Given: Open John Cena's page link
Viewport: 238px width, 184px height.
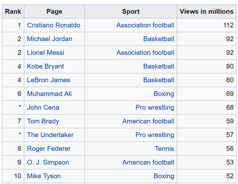Looking at the screenshot, I should (43, 107).
